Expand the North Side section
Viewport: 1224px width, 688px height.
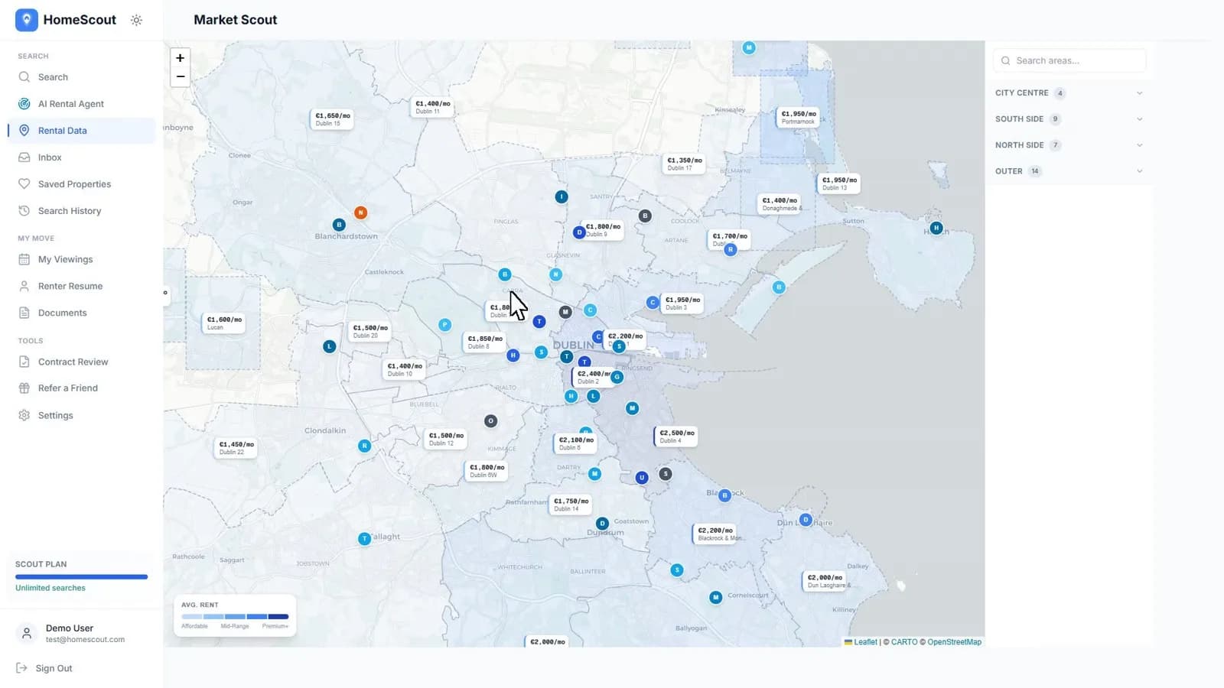click(1069, 145)
